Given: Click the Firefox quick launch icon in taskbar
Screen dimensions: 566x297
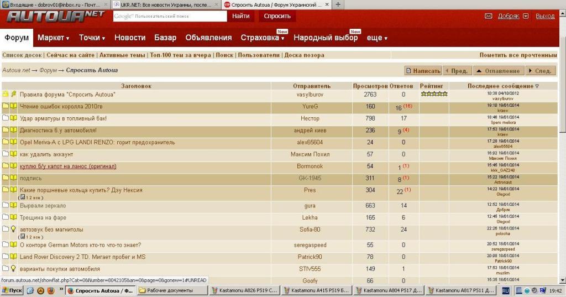Looking at the screenshot, I should (x=50, y=290).
